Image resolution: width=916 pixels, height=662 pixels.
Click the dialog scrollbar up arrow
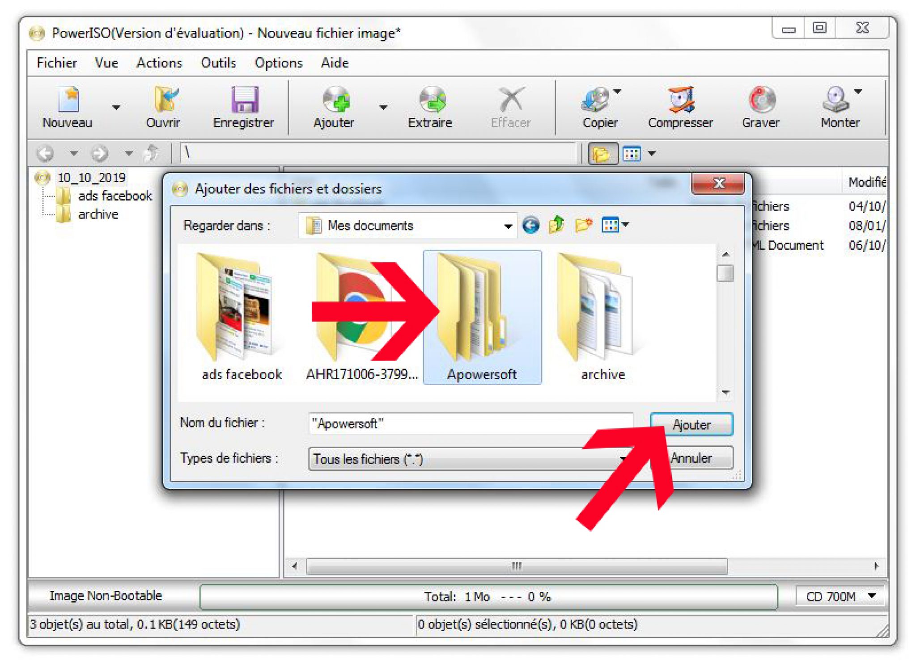(726, 254)
